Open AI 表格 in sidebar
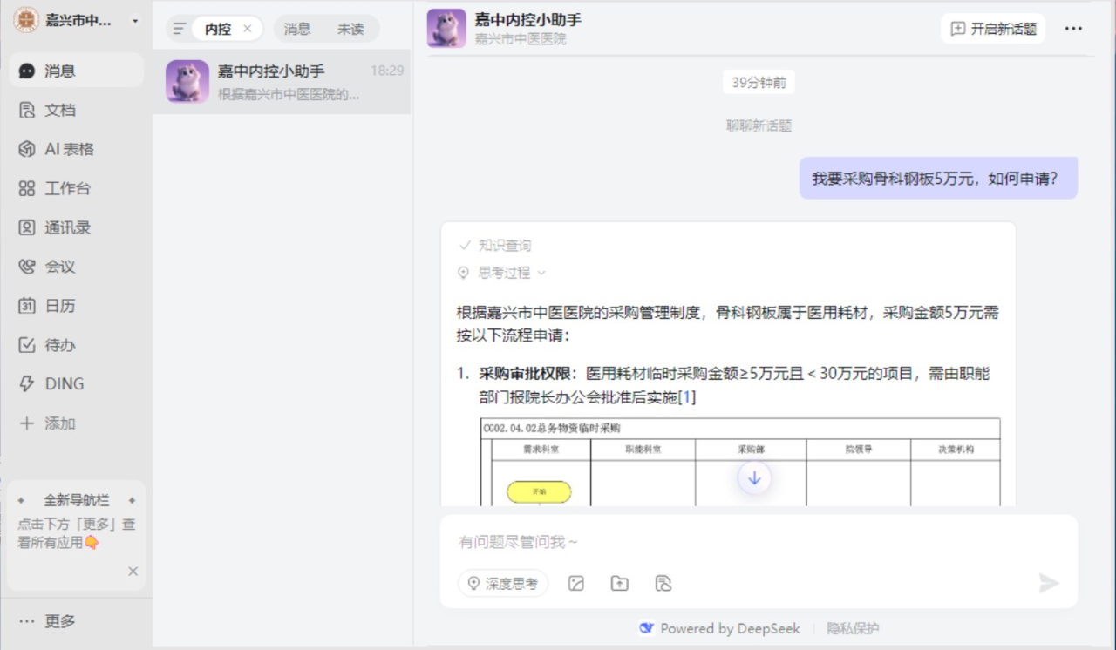Viewport: 1116px width, 650px height. (x=68, y=149)
